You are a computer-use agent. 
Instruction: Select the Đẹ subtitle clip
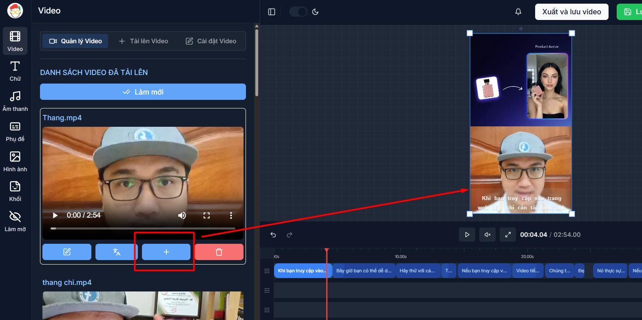point(580,271)
